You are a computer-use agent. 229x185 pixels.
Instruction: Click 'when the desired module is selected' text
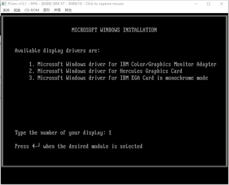click(93, 146)
